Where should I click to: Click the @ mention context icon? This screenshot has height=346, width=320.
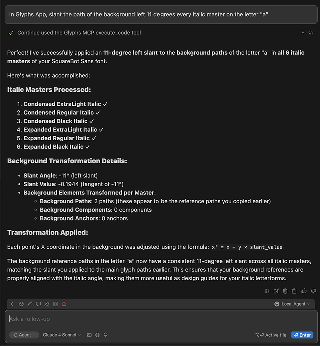[97, 335]
